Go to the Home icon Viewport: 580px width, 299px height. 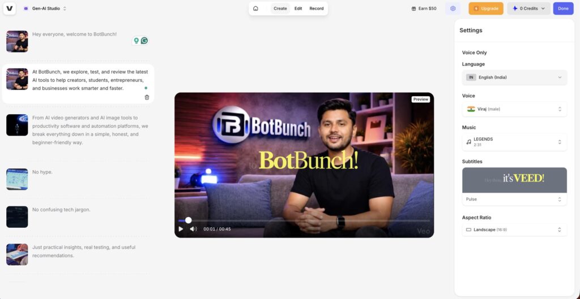tap(255, 8)
